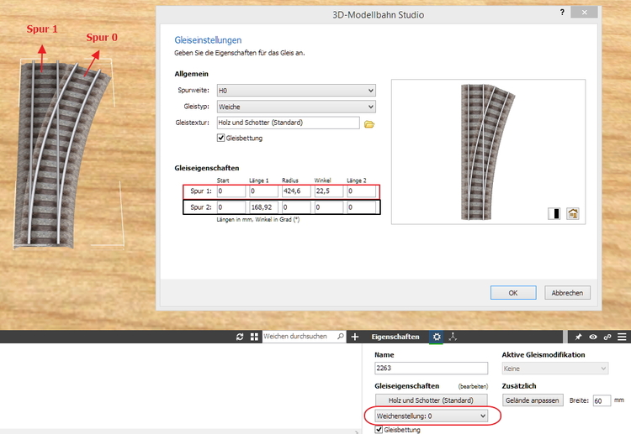Click the black-white contrast preview icon
This screenshot has width=631, height=434.
point(554,213)
